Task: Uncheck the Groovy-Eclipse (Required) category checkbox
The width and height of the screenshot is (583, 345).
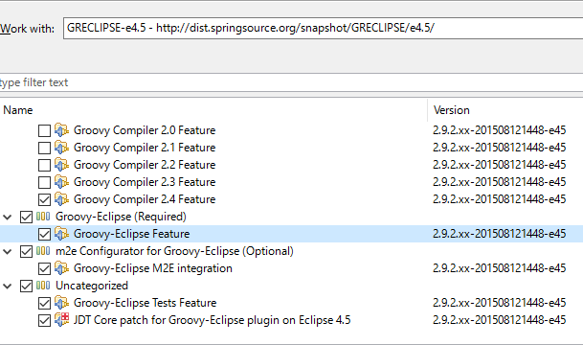Action: click(x=26, y=217)
